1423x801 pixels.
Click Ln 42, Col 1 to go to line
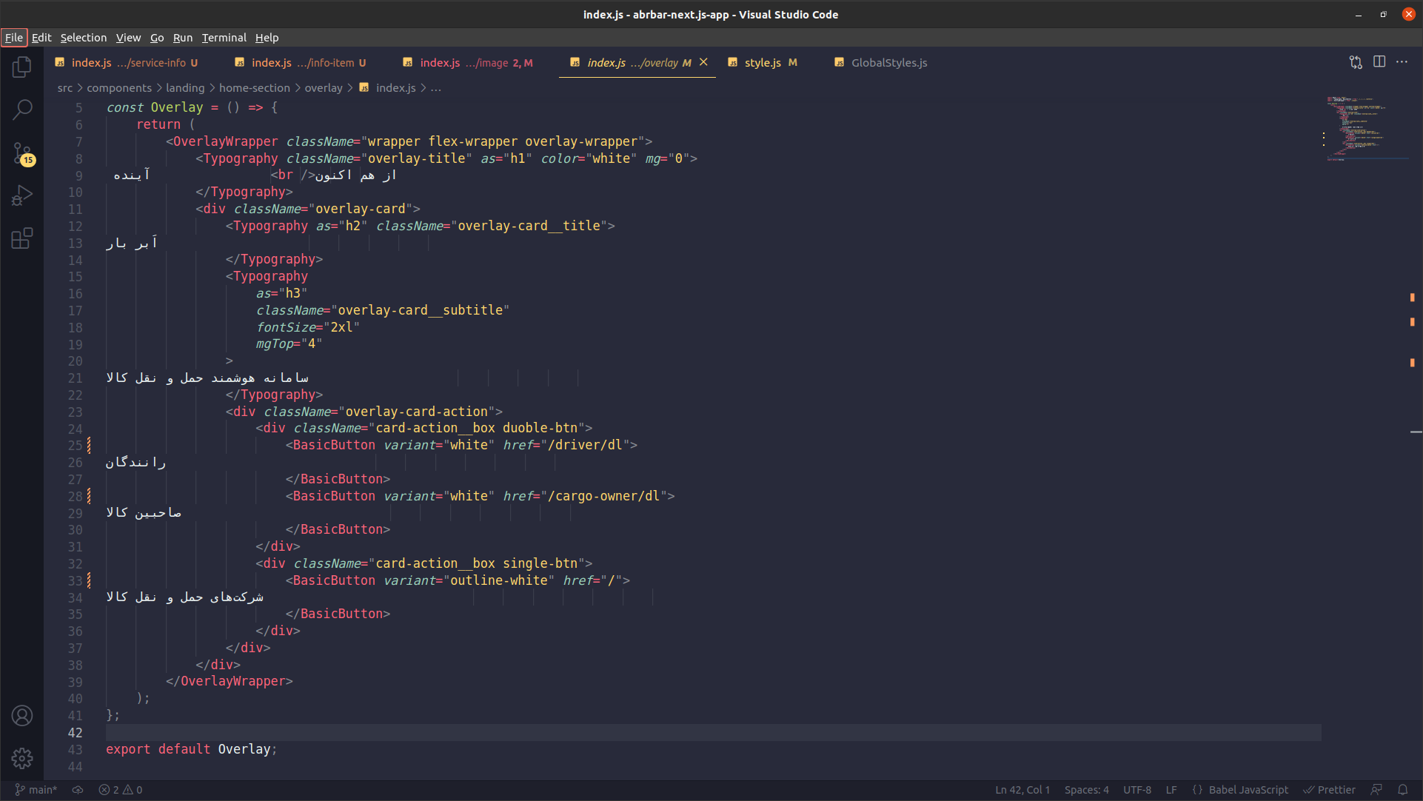pos(1022,789)
